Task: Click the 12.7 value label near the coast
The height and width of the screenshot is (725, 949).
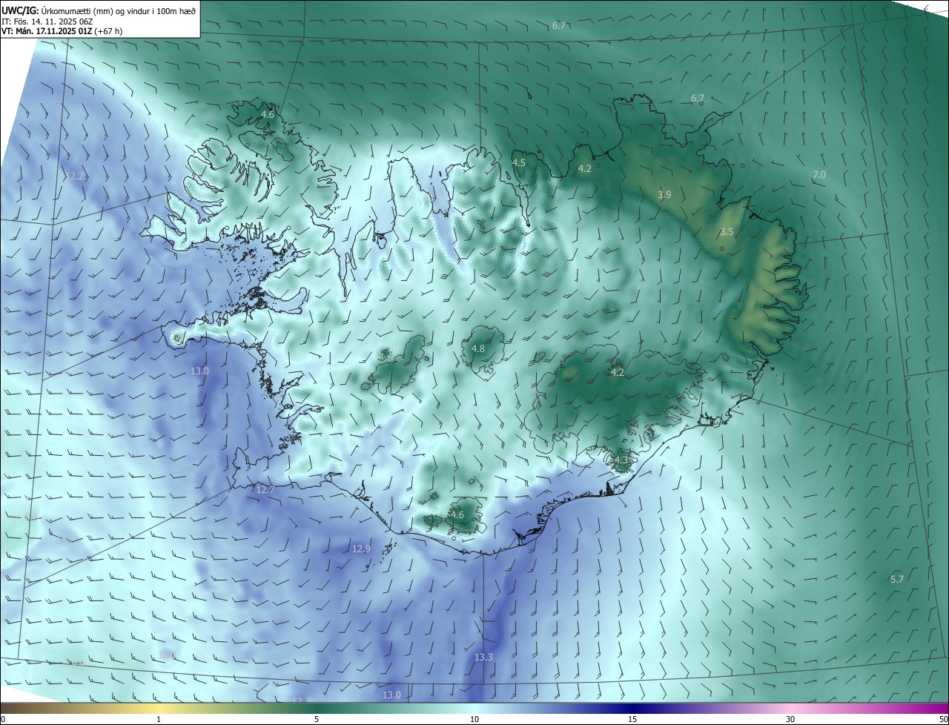Action: click(x=265, y=490)
